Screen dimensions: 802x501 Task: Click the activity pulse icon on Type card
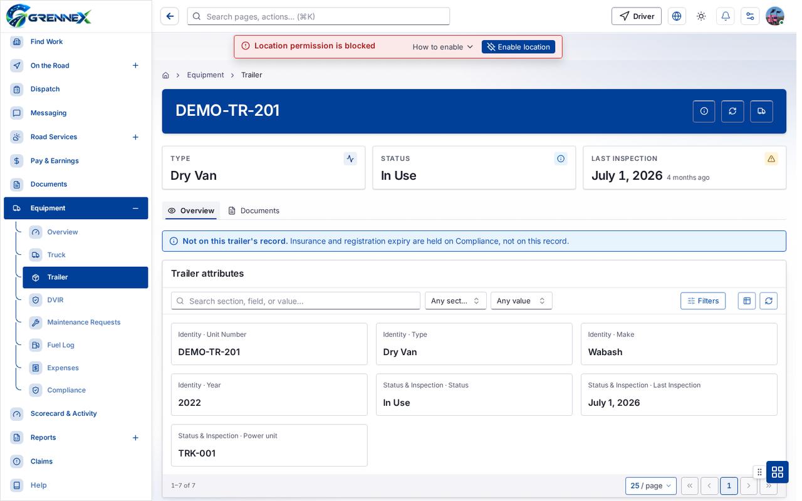coord(350,158)
